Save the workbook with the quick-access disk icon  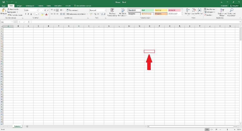(x=4, y=2)
